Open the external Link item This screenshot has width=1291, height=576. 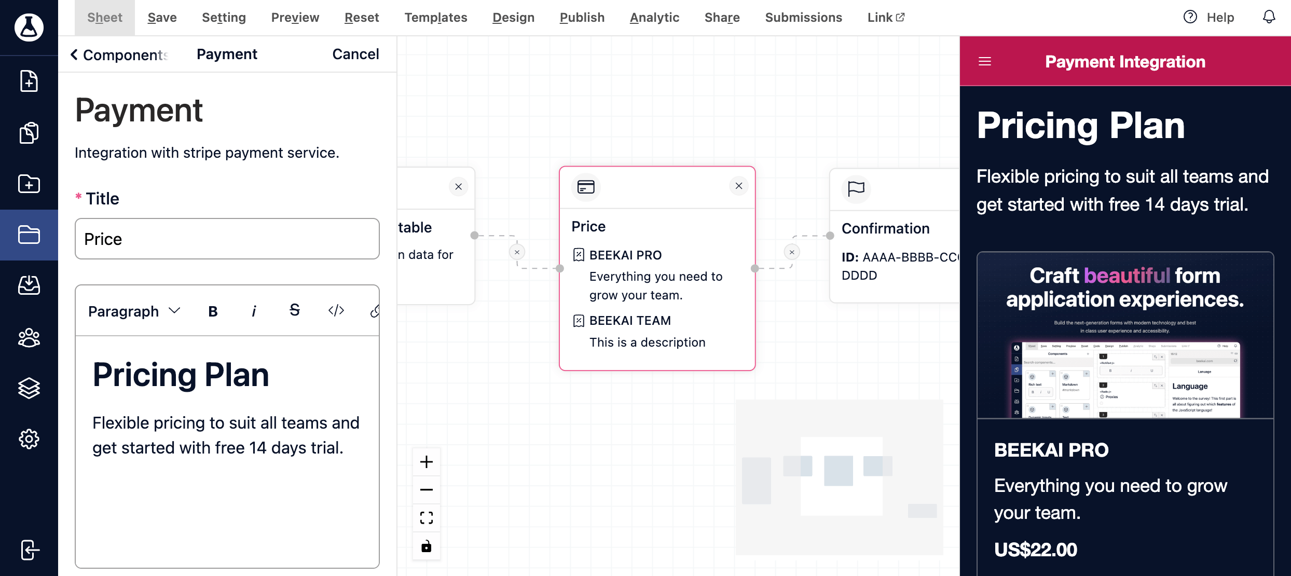[886, 18]
